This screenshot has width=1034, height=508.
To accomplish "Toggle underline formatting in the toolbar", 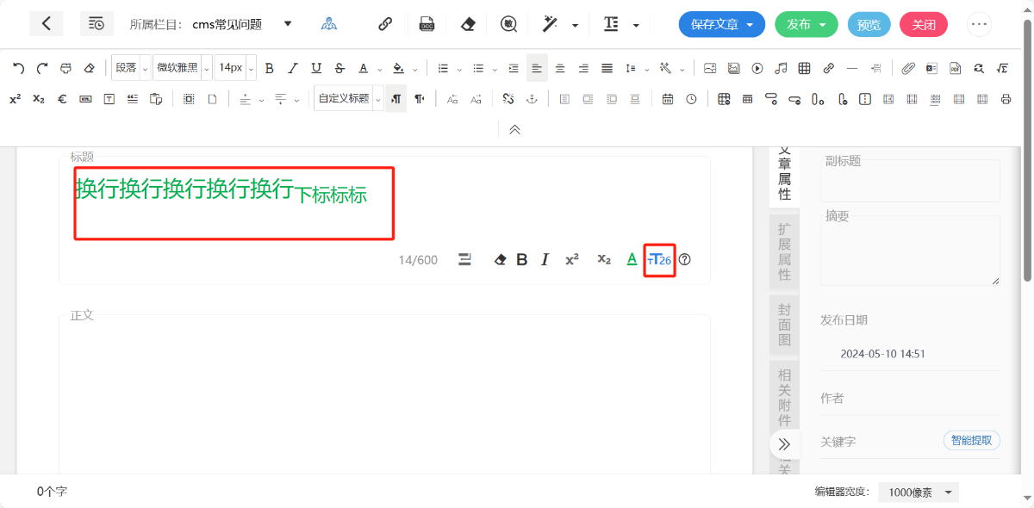I will [x=316, y=68].
